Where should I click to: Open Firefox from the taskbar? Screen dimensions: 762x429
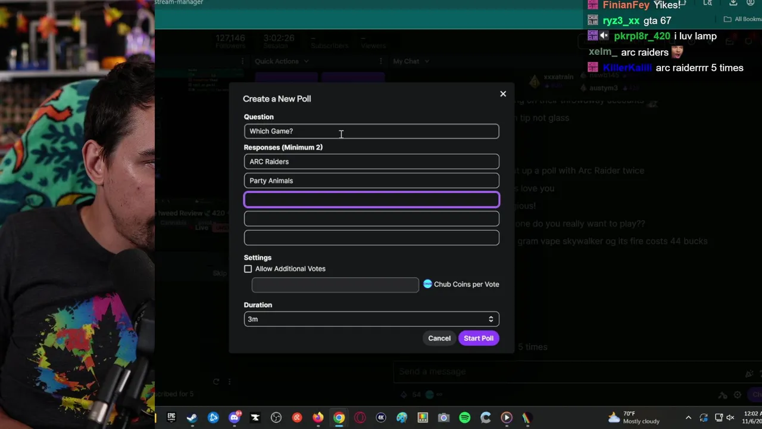tap(318, 418)
